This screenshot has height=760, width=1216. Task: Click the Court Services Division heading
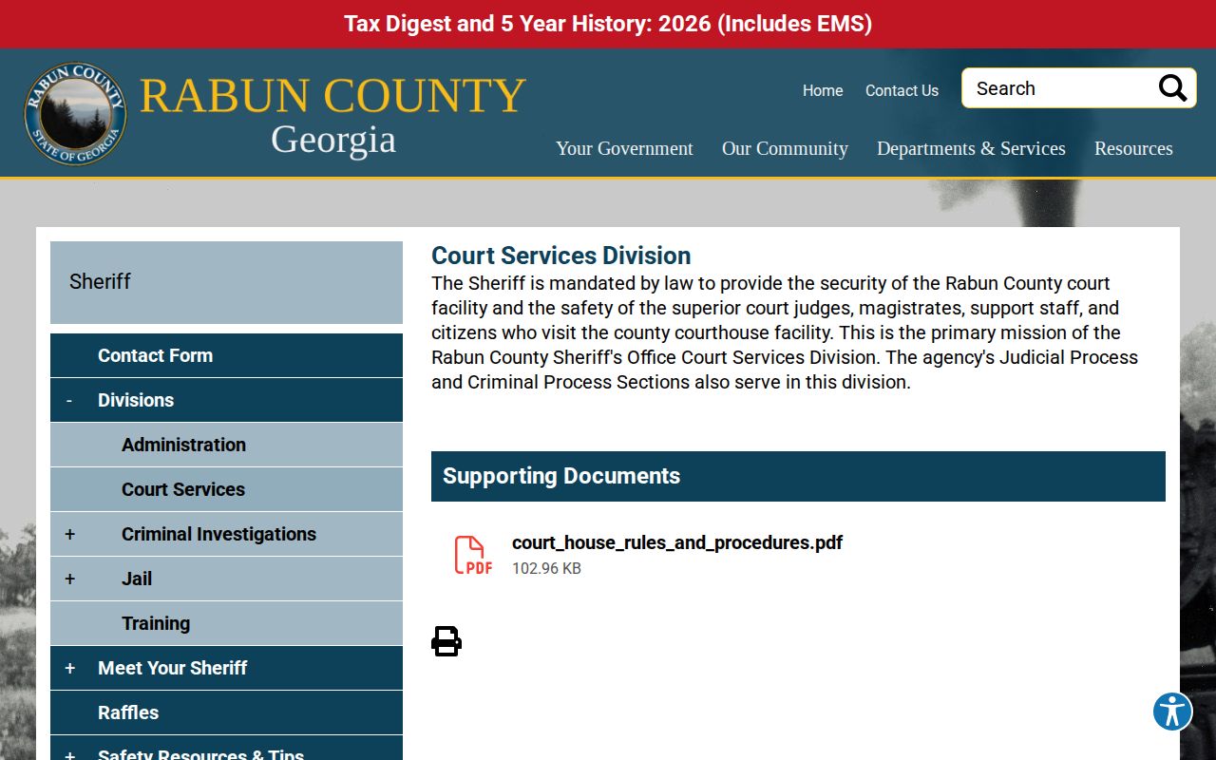point(561,256)
